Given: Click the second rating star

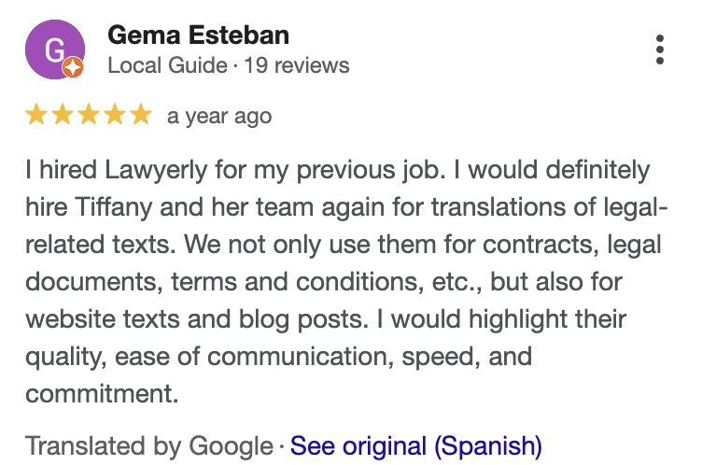Looking at the screenshot, I should pyautogui.click(x=63, y=115).
